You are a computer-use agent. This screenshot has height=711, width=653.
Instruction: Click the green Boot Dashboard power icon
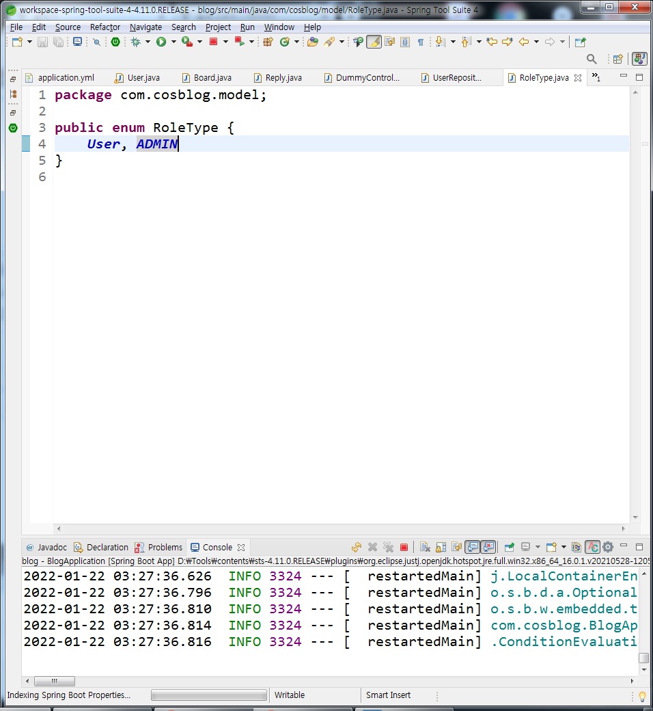pos(115,42)
